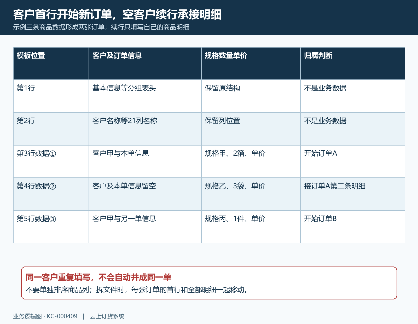The height and width of the screenshot is (324, 418).
Task: Click the footer text 云上订货系统
Action: tap(107, 316)
